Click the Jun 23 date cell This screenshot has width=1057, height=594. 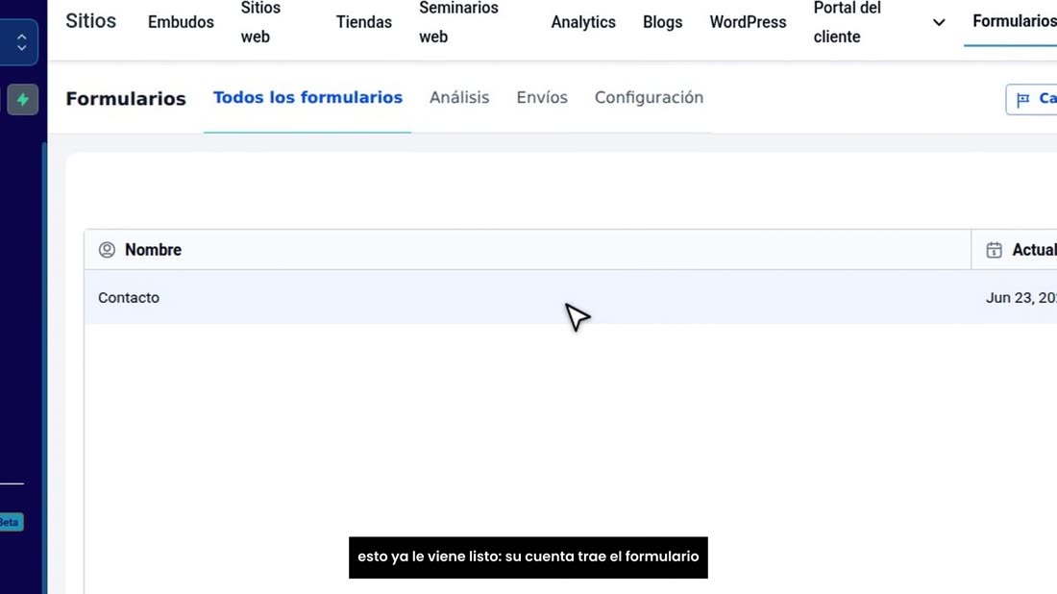1020,298
